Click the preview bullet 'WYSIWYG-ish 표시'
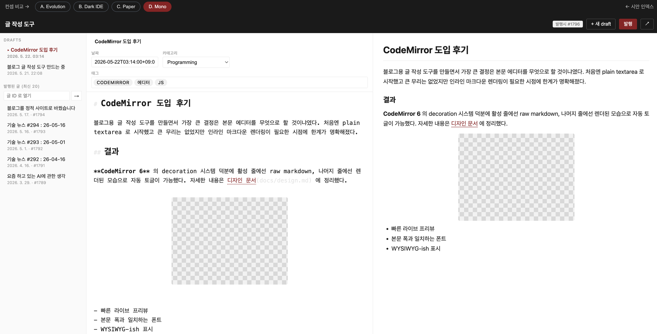Screen dimensions: 657x334 pyautogui.click(x=416, y=249)
